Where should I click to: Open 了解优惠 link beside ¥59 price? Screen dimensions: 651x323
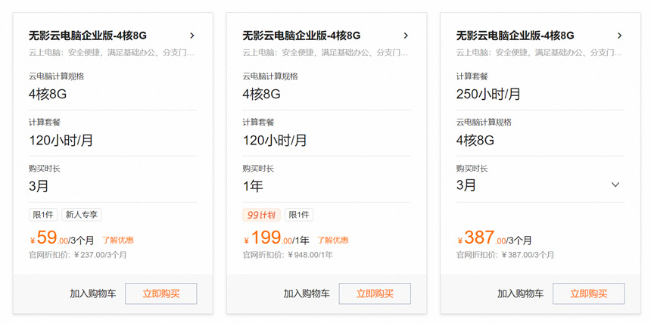pos(118,240)
